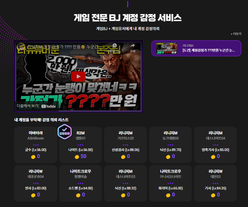
Task: Click the text 소드맨 (Lv.64.00)
Action: (x=81, y=188)
